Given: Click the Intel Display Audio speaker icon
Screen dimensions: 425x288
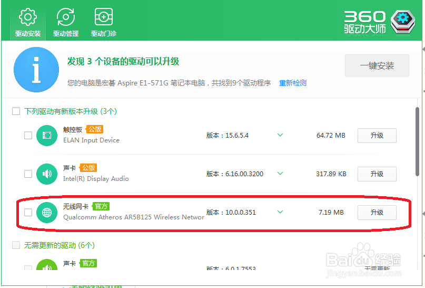Looking at the screenshot, I should 47,174.
